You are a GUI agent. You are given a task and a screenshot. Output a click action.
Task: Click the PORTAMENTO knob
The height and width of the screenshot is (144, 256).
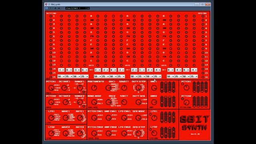point(94,88)
